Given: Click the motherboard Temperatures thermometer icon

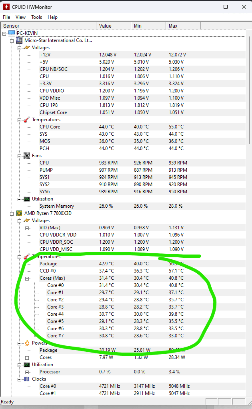Looking at the screenshot, I should click(27, 120).
